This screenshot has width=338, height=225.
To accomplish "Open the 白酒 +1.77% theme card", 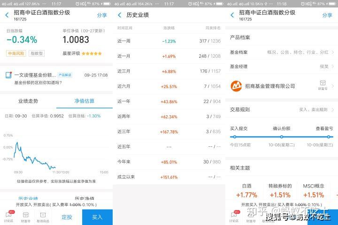I will [x=246, y=191].
